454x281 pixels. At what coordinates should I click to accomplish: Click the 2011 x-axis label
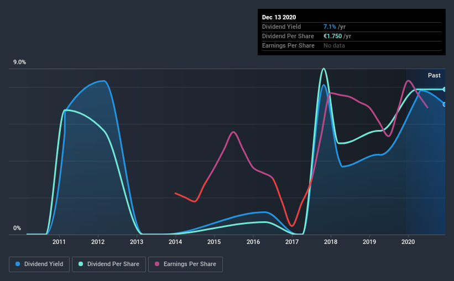(x=59, y=242)
